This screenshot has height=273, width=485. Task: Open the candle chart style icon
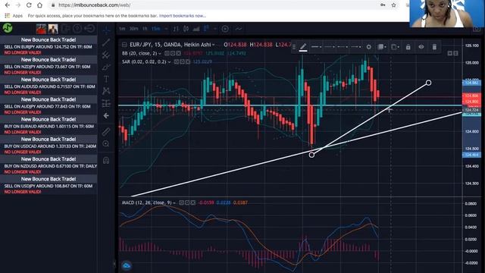tap(186, 29)
